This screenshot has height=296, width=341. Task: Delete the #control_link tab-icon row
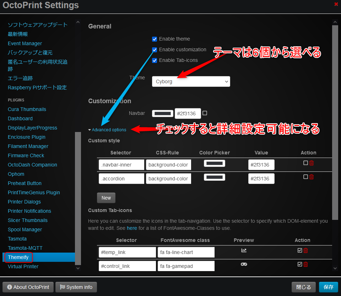pos(305,264)
